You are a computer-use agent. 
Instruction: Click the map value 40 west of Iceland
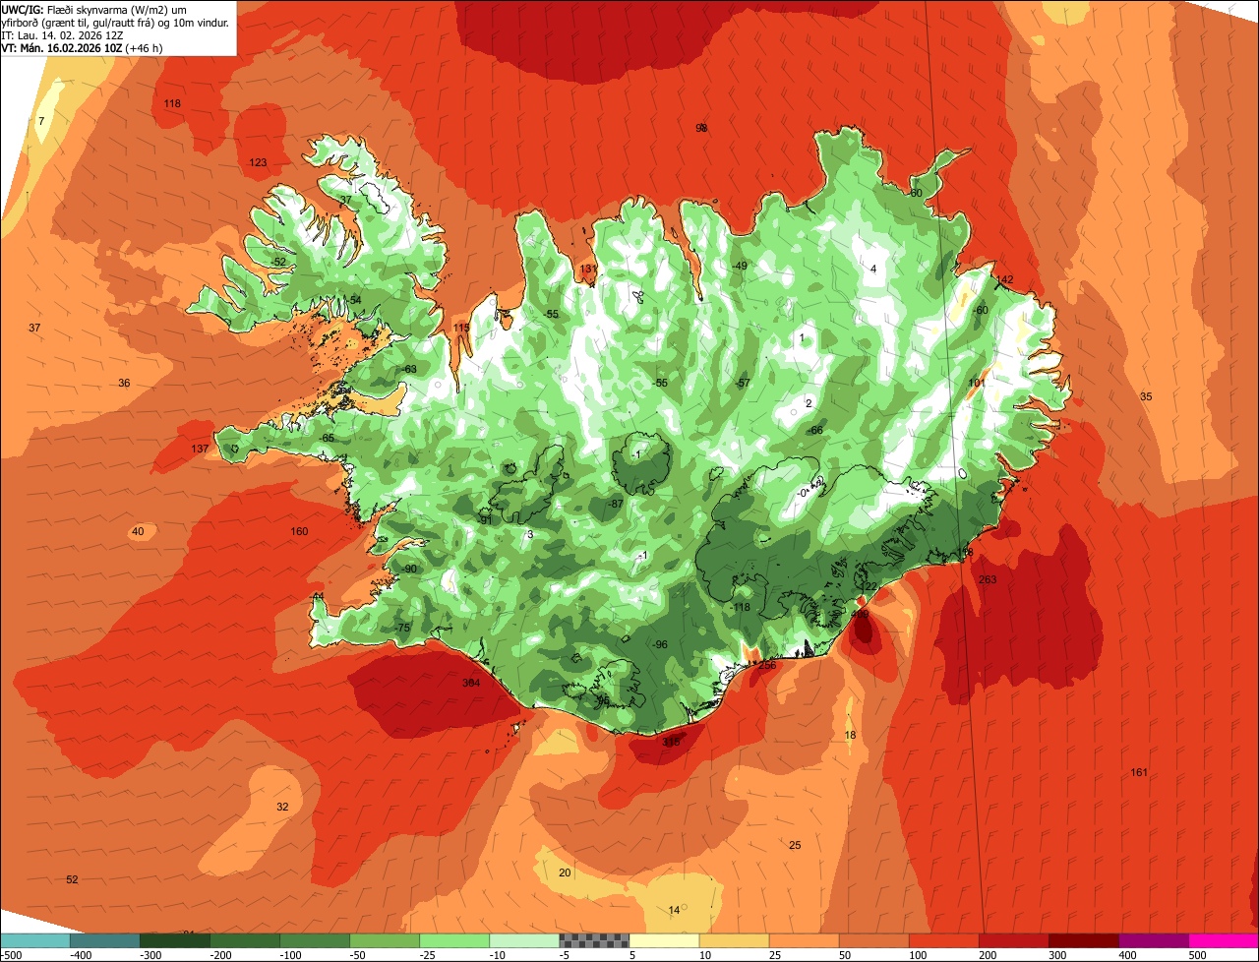pyautogui.click(x=138, y=532)
